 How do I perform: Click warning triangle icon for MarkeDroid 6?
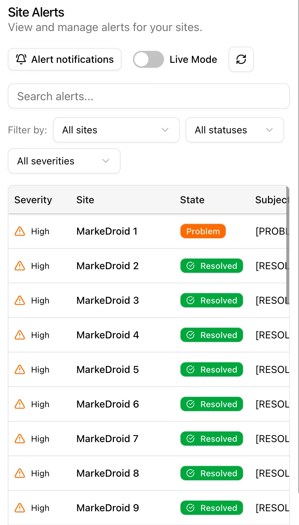(x=20, y=404)
